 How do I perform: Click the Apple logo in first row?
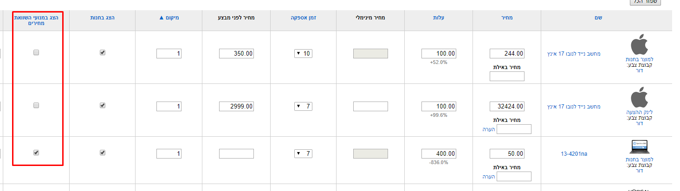[639, 45]
